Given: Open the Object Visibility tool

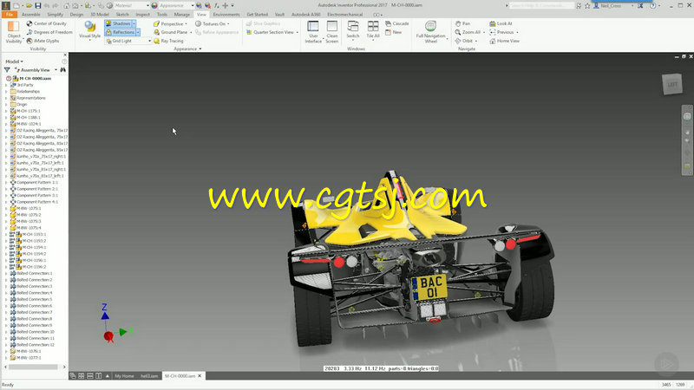Looking at the screenshot, I should (14, 32).
